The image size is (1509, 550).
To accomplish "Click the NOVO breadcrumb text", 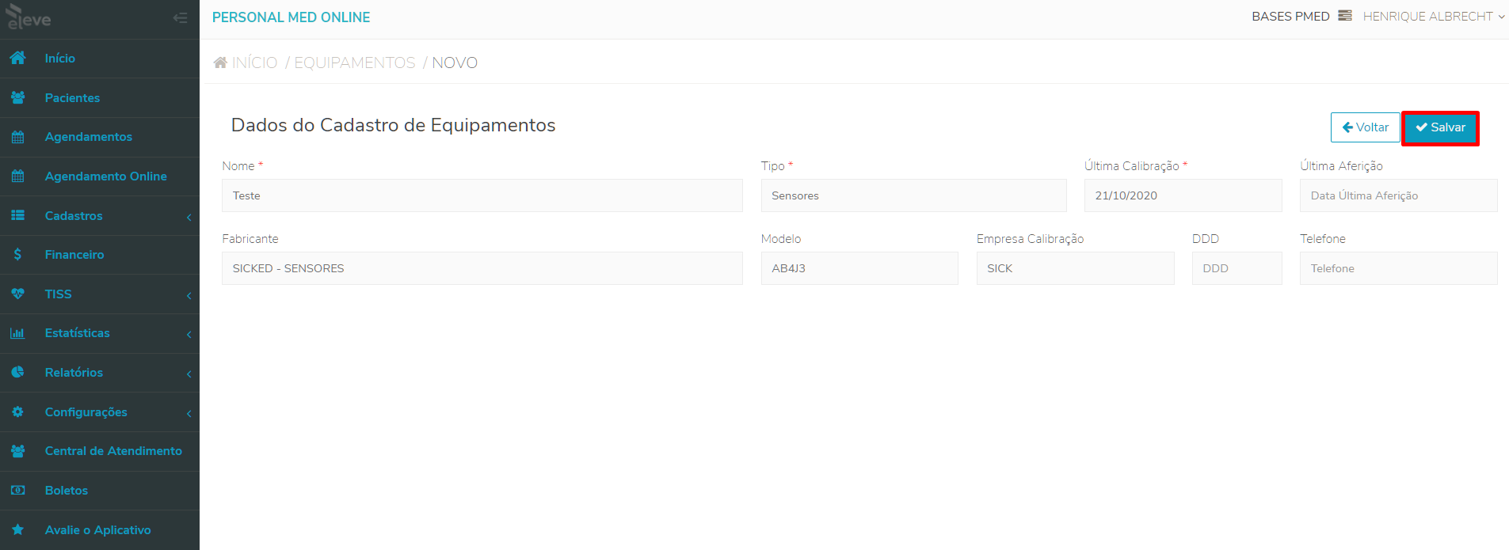I will [x=455, y=63].
